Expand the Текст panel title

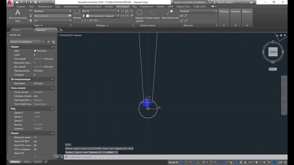click(x=38, y=25)
